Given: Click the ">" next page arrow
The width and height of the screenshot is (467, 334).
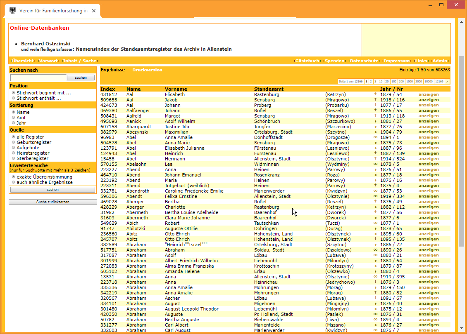Looking at the screenshot, I should tap(447, 81).
